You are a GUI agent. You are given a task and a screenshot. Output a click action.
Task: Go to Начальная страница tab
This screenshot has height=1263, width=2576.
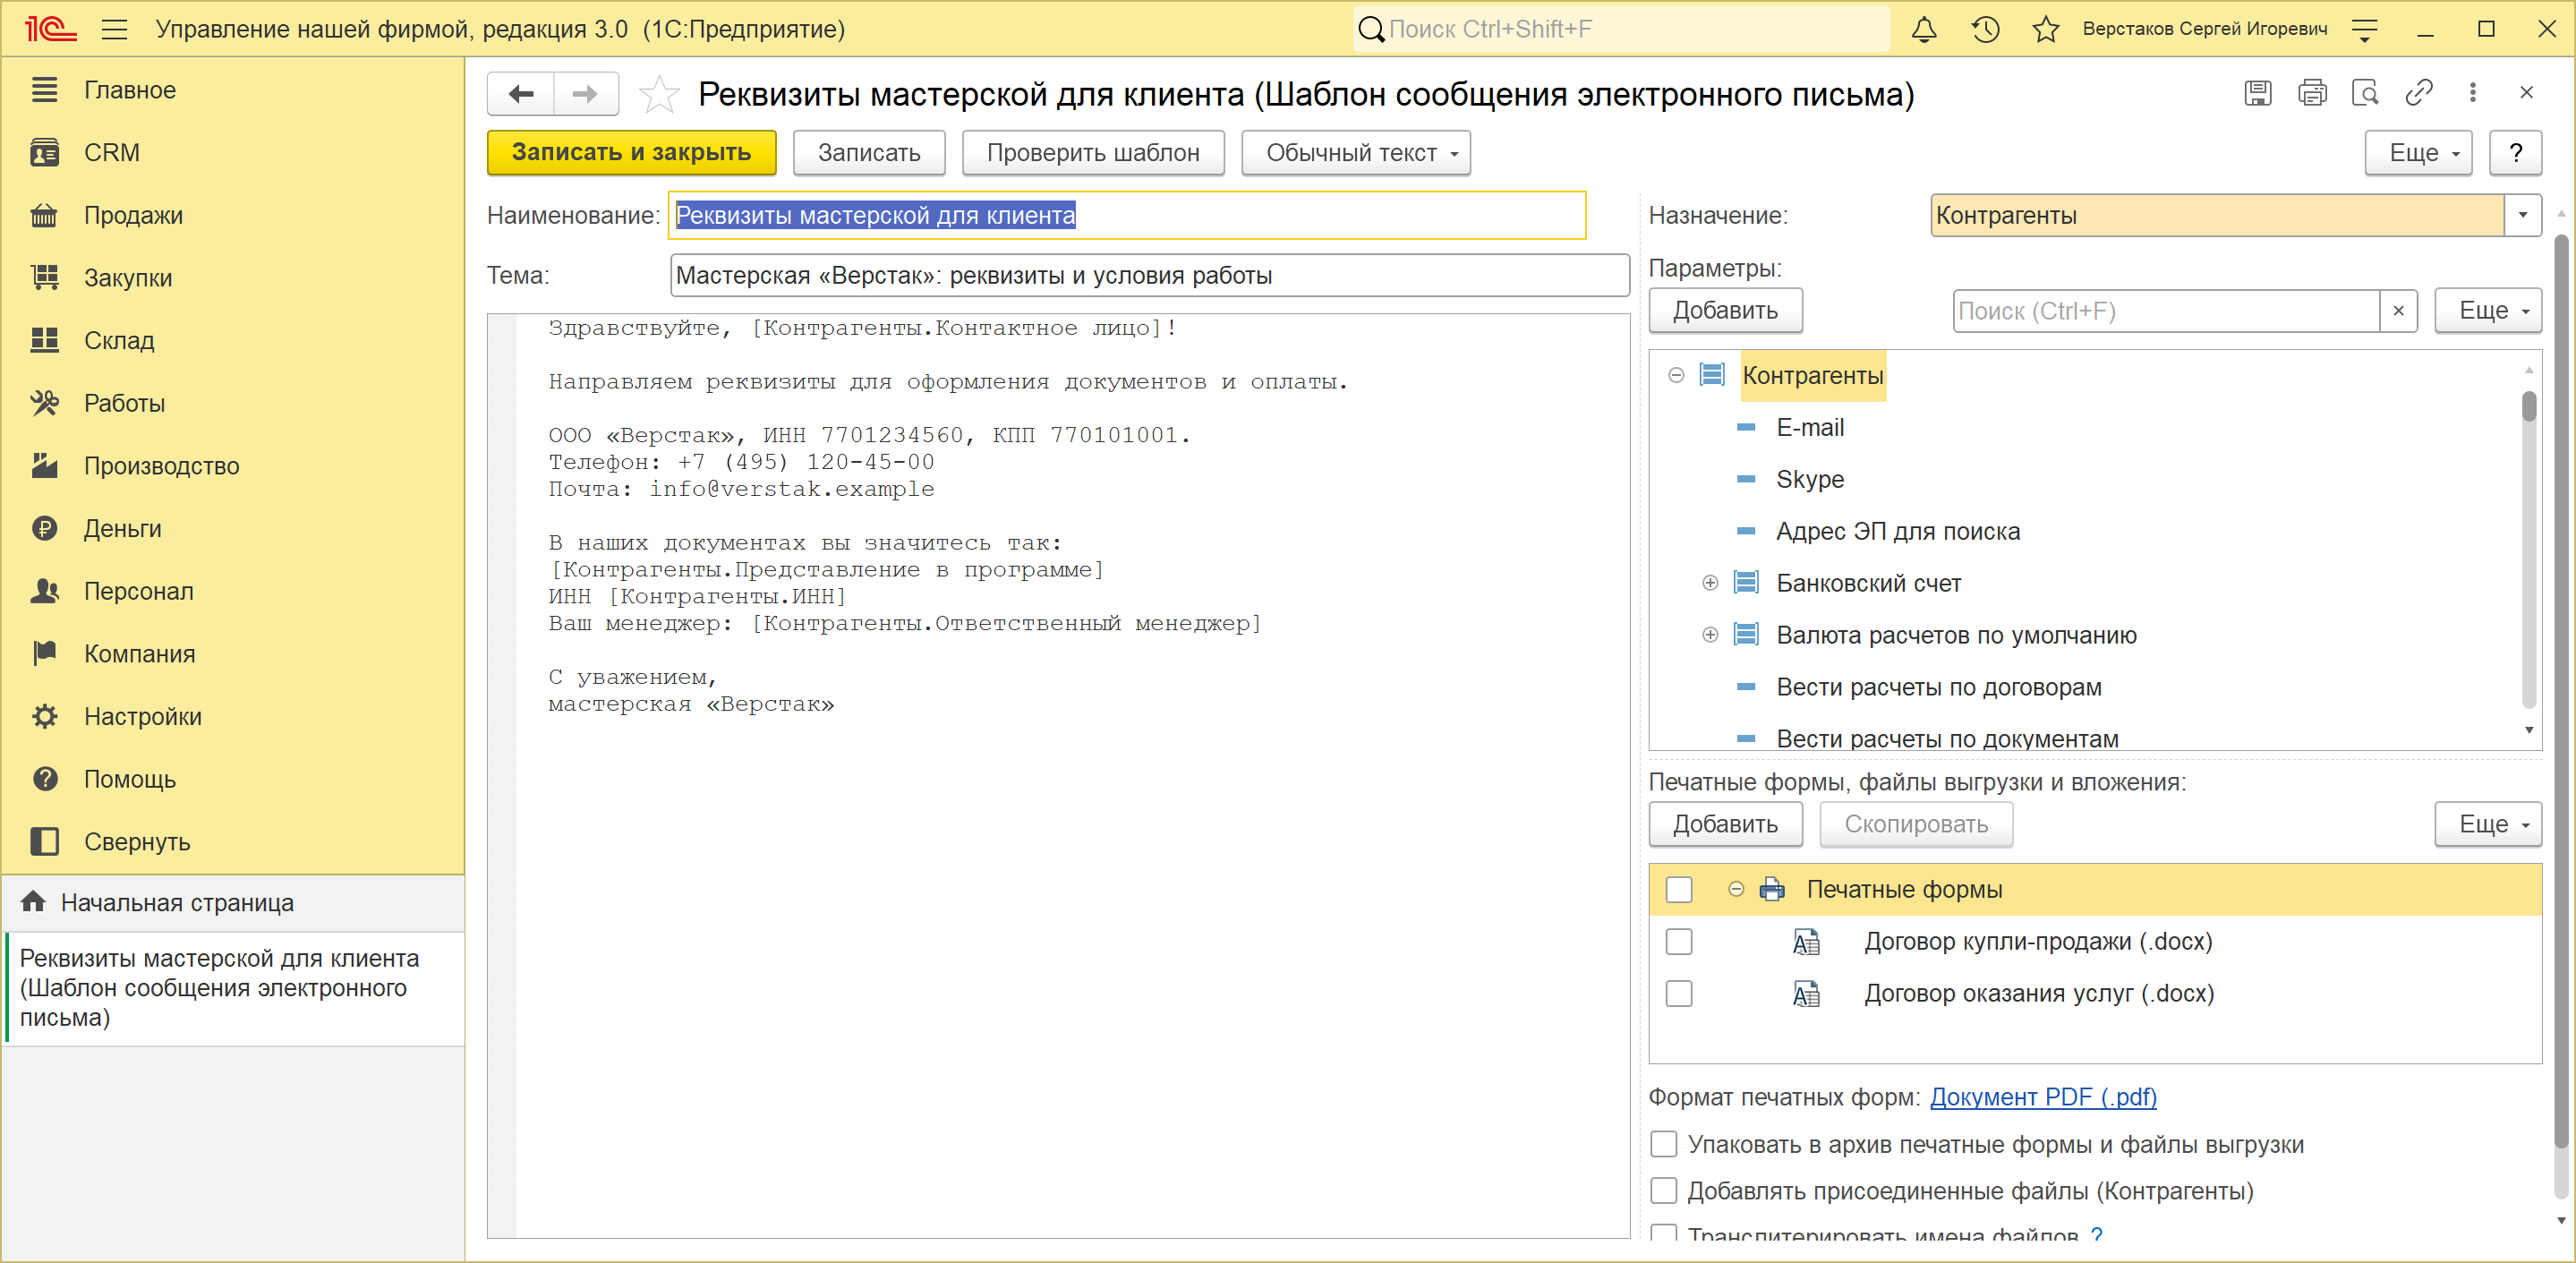tap(233, 903)
